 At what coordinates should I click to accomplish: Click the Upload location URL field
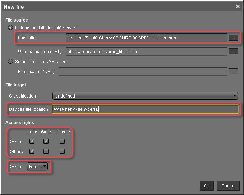tap(146, 51)
